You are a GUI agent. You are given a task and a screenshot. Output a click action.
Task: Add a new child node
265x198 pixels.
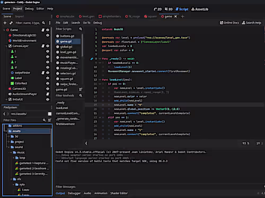[x=5, y=23]
